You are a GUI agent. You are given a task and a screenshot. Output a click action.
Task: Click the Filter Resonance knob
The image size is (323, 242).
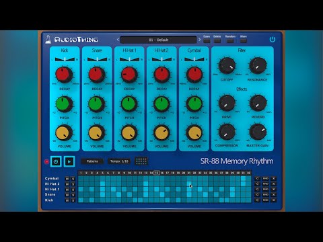click(258, 66)
